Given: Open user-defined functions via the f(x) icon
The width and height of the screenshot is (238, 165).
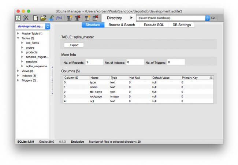Looking at the screenshot, I should click(59, 18).
